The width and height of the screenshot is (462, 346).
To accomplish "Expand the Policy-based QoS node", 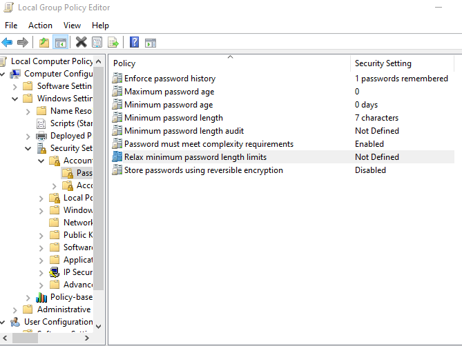I will [x=28, y=298].
